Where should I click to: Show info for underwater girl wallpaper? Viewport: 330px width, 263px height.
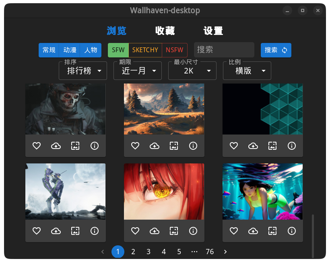(x=292, y=231)
